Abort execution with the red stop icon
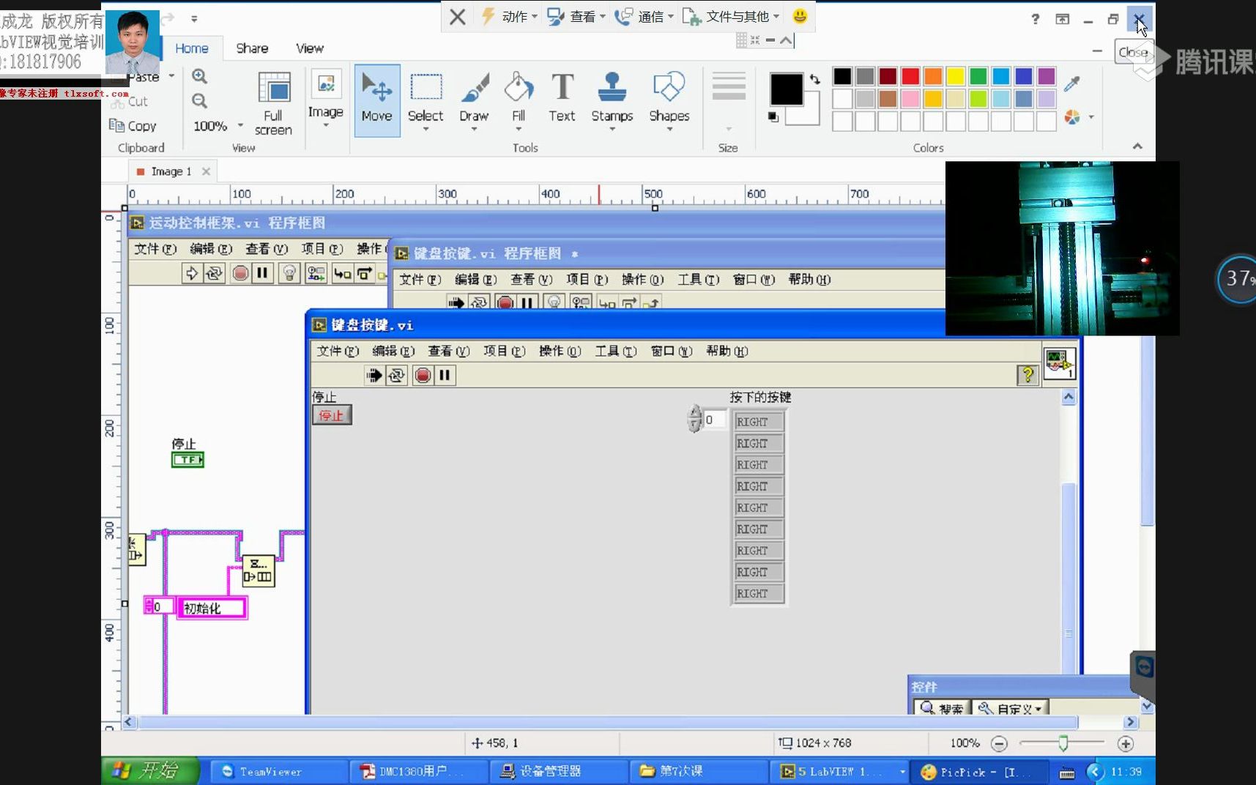 423,375
